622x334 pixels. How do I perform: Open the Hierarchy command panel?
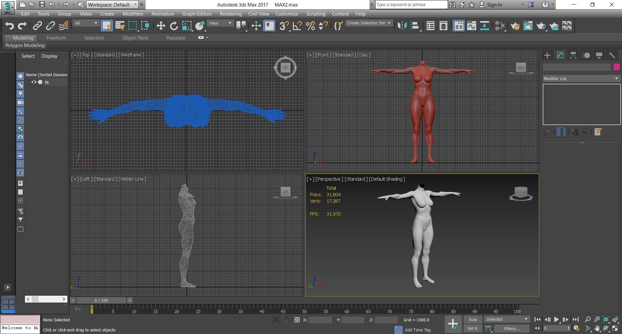coord(573,55)
